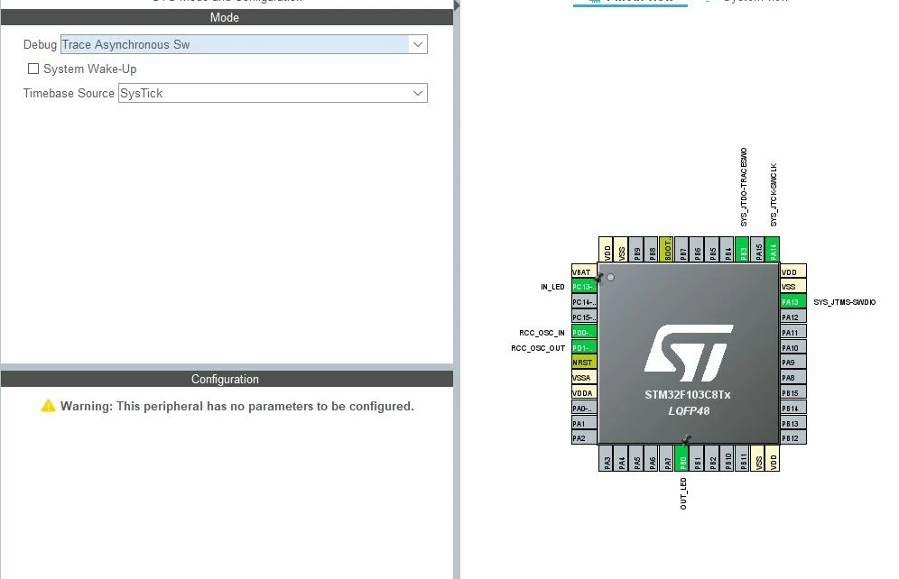899x579 pixels.
Task: Click pin PB6 on the chip
Action: [697, 249]
